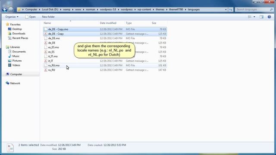Click norman in the address breadcrumb
Screen dimensions: 276x155
coord(91,9)
